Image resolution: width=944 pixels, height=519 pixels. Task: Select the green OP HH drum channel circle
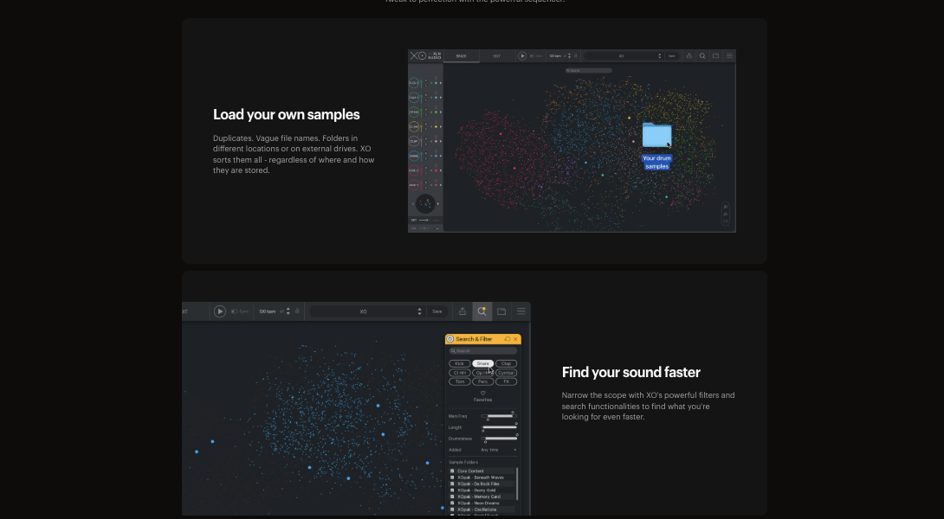coord(414,112)
